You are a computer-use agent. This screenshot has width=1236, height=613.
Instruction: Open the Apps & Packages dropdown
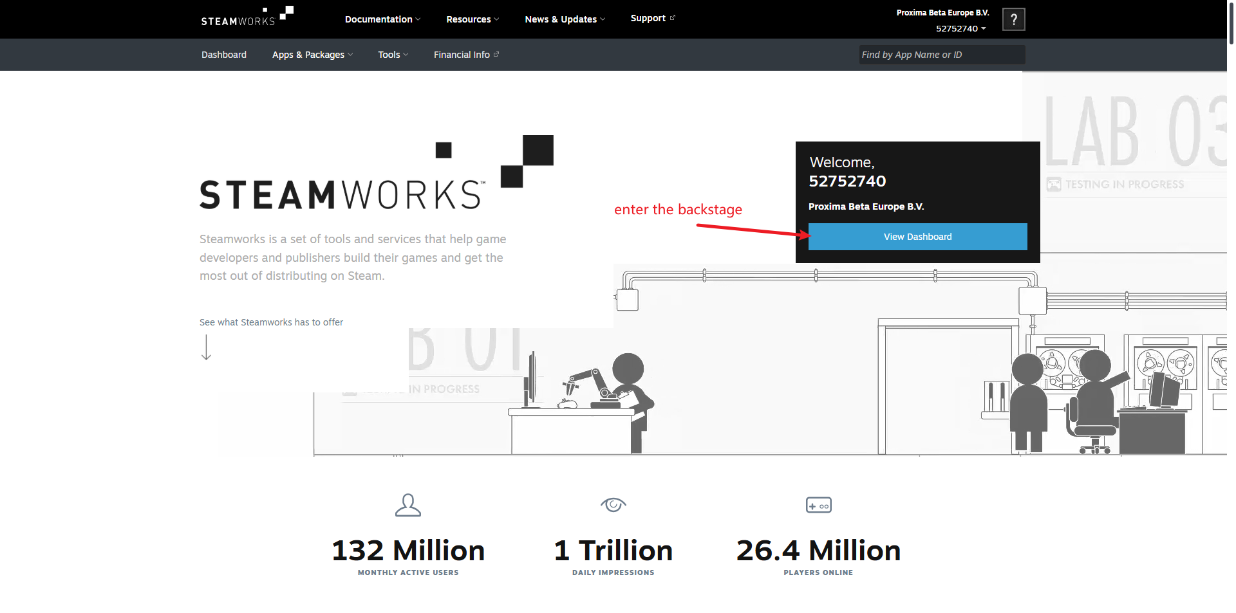point(312,55)
